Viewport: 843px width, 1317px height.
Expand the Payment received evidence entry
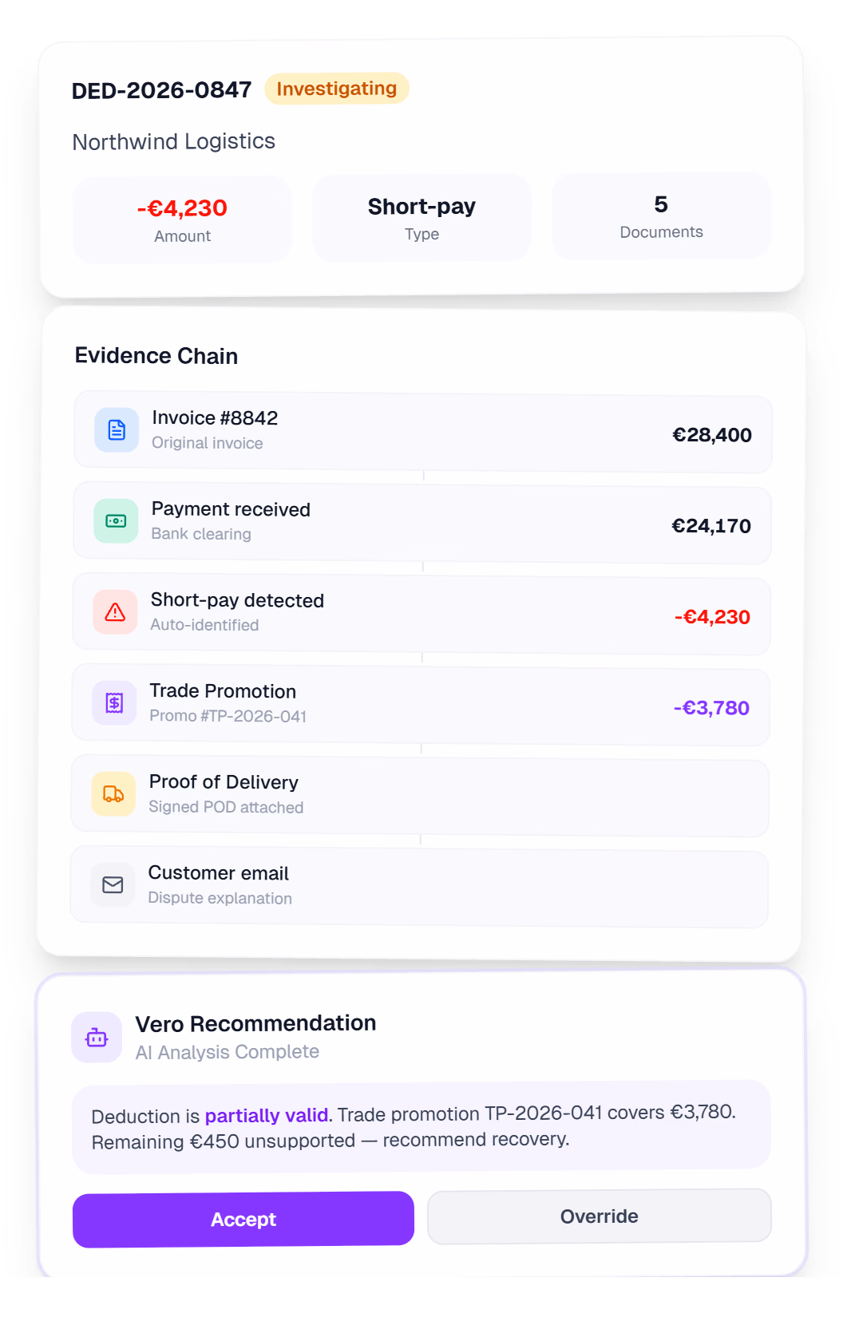(421, 520)
